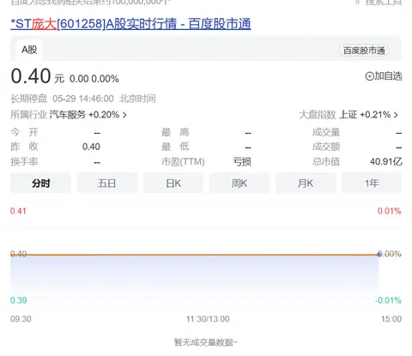
Task: Click the 换手率 label
Action: coord(24,162)
